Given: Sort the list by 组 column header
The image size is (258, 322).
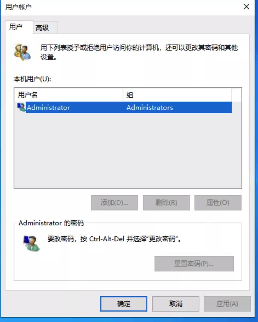Looking at the screenshot, I should click(x=177, y=95).
